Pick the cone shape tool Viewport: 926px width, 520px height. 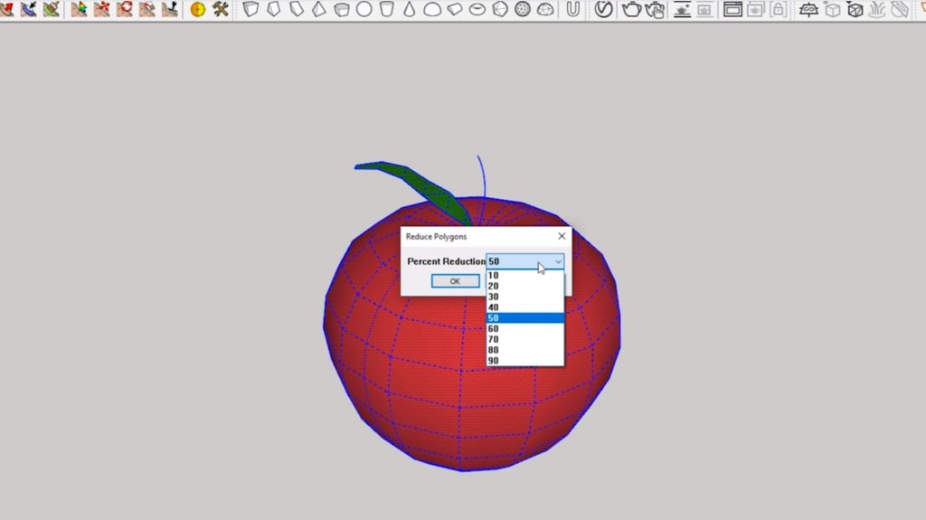[x=410, y=9]
